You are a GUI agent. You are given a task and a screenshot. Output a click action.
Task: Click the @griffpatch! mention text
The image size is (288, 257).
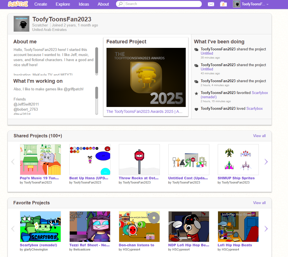(x=74, y=89)
